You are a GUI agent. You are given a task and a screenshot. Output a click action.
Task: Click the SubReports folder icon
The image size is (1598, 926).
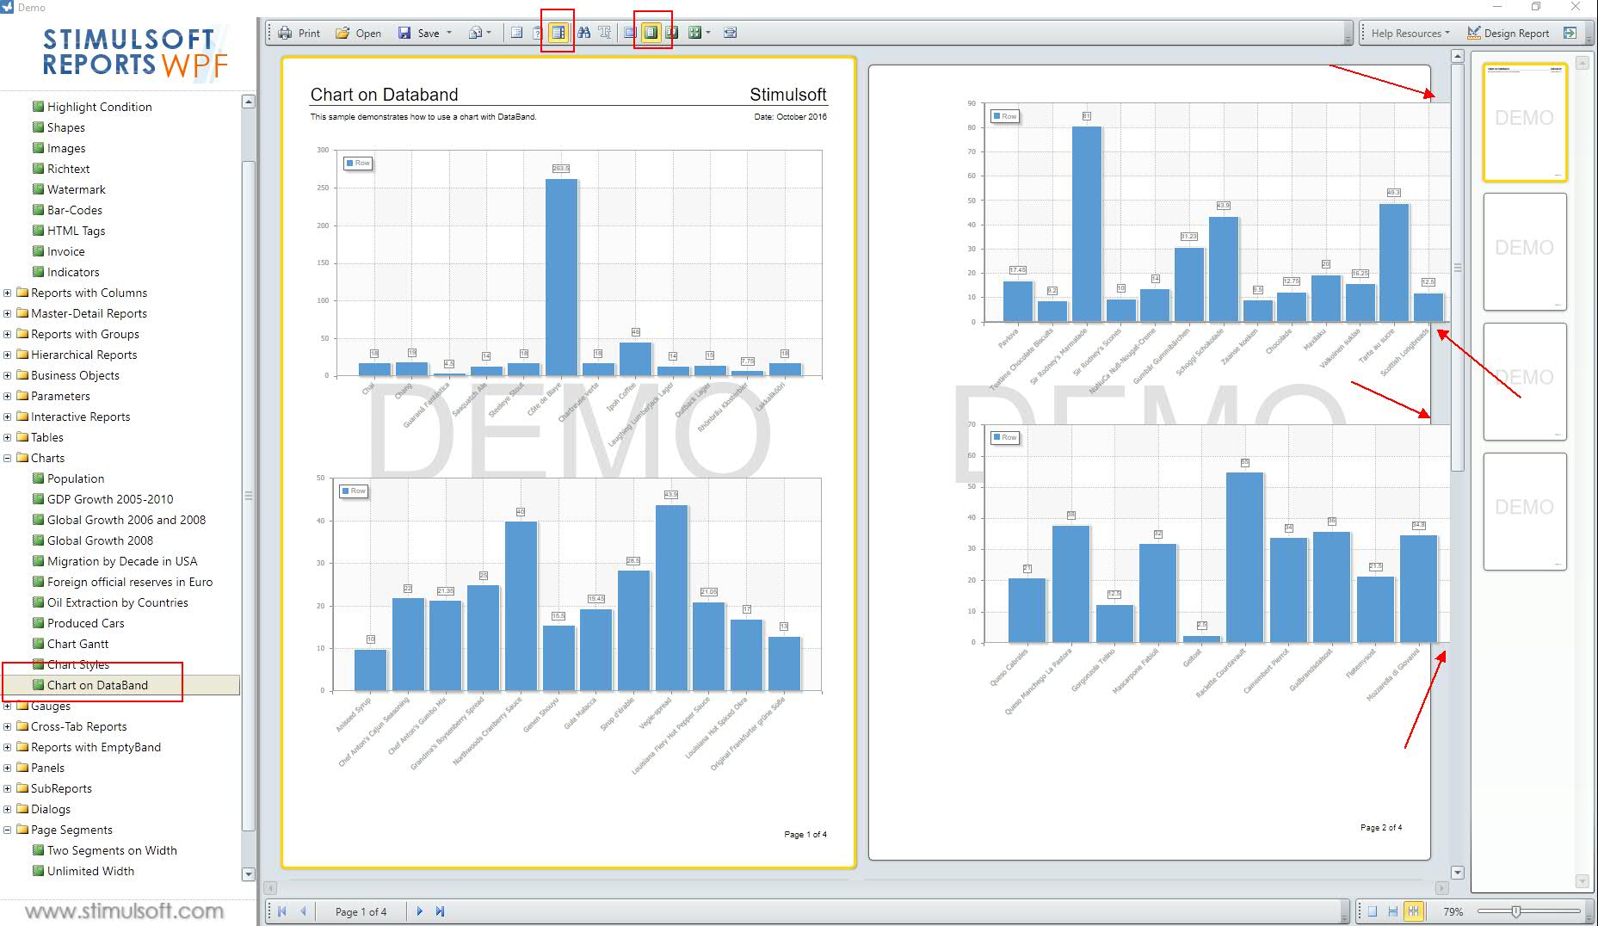22,788
